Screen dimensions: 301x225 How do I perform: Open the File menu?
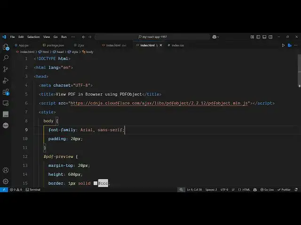tap(13, 37)
